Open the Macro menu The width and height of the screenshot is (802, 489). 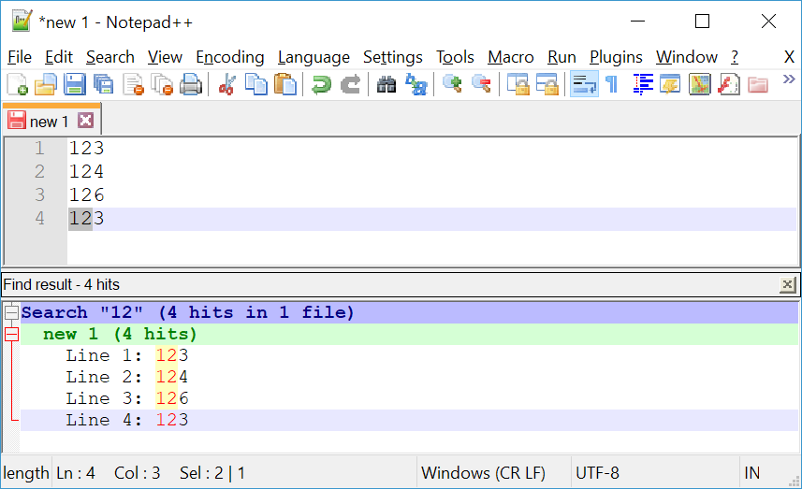click(x=510, y=57)
